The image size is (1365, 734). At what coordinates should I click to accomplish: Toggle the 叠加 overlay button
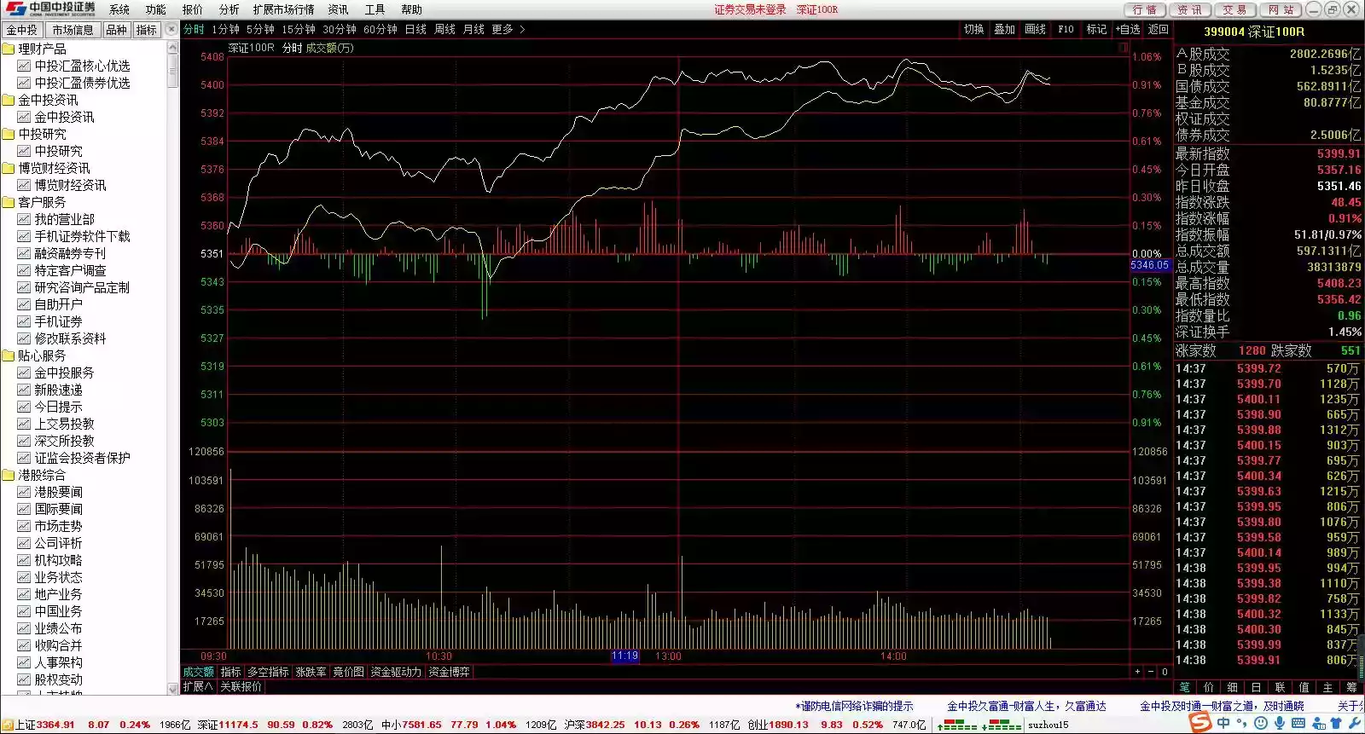[x=1004, y=30]
